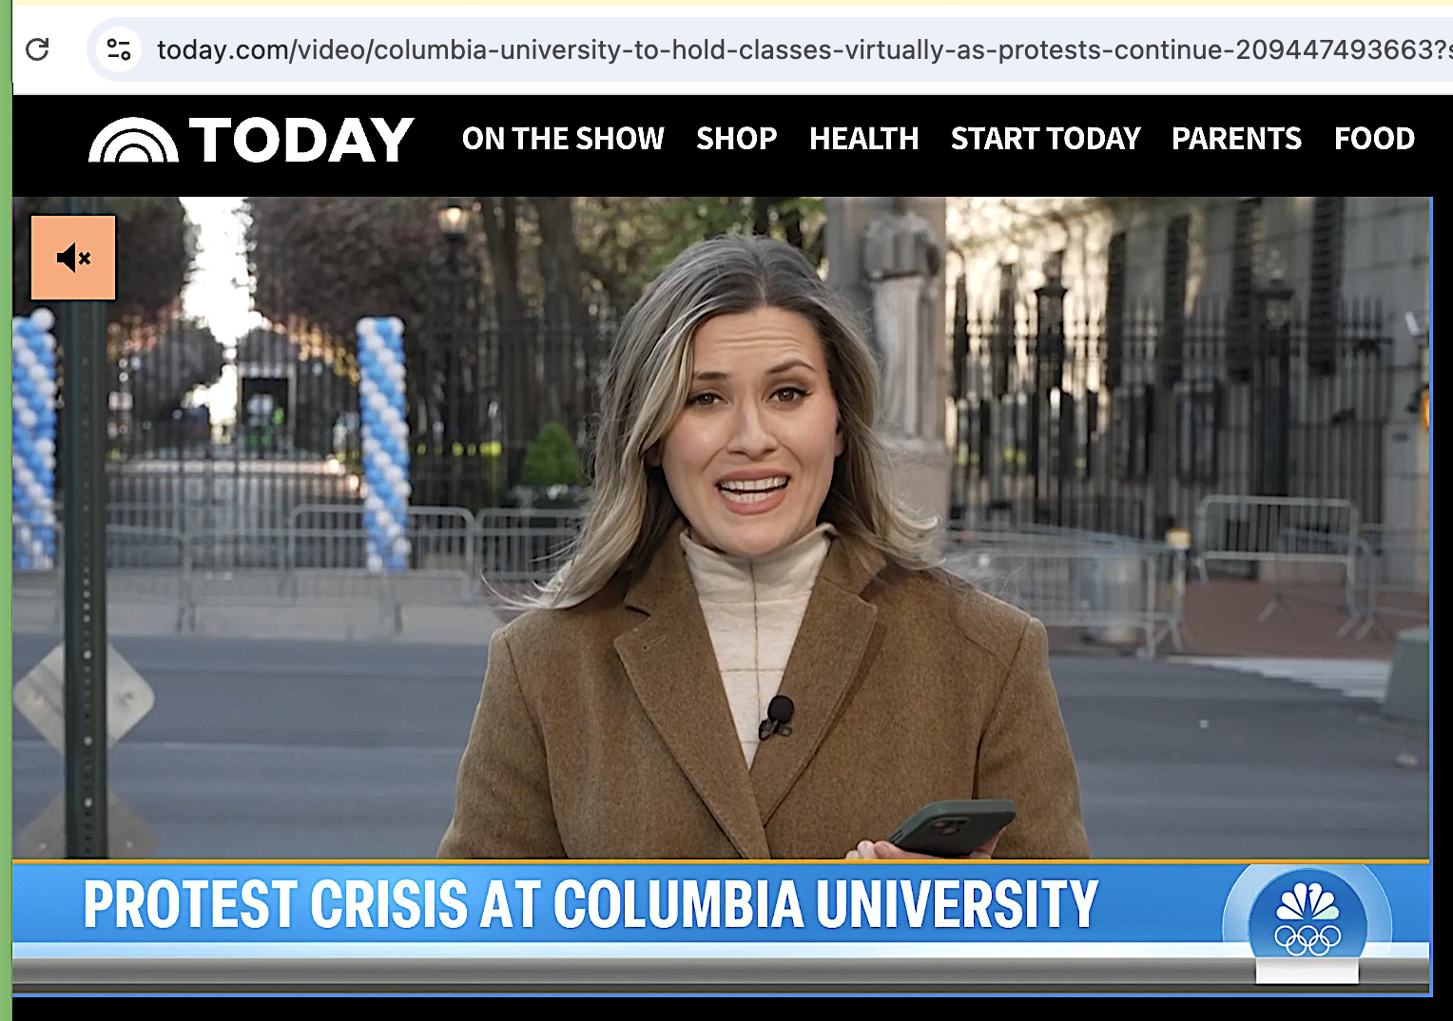Unmute the video with the speaker button
The height and width of the screenshot is (1021, 1453).
(73, 258)
